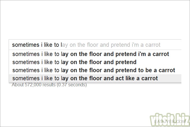Screen dimensions: 190x127
Task: Click the "(0.37 seconds)" result timing text
Action: coord(72,85)
